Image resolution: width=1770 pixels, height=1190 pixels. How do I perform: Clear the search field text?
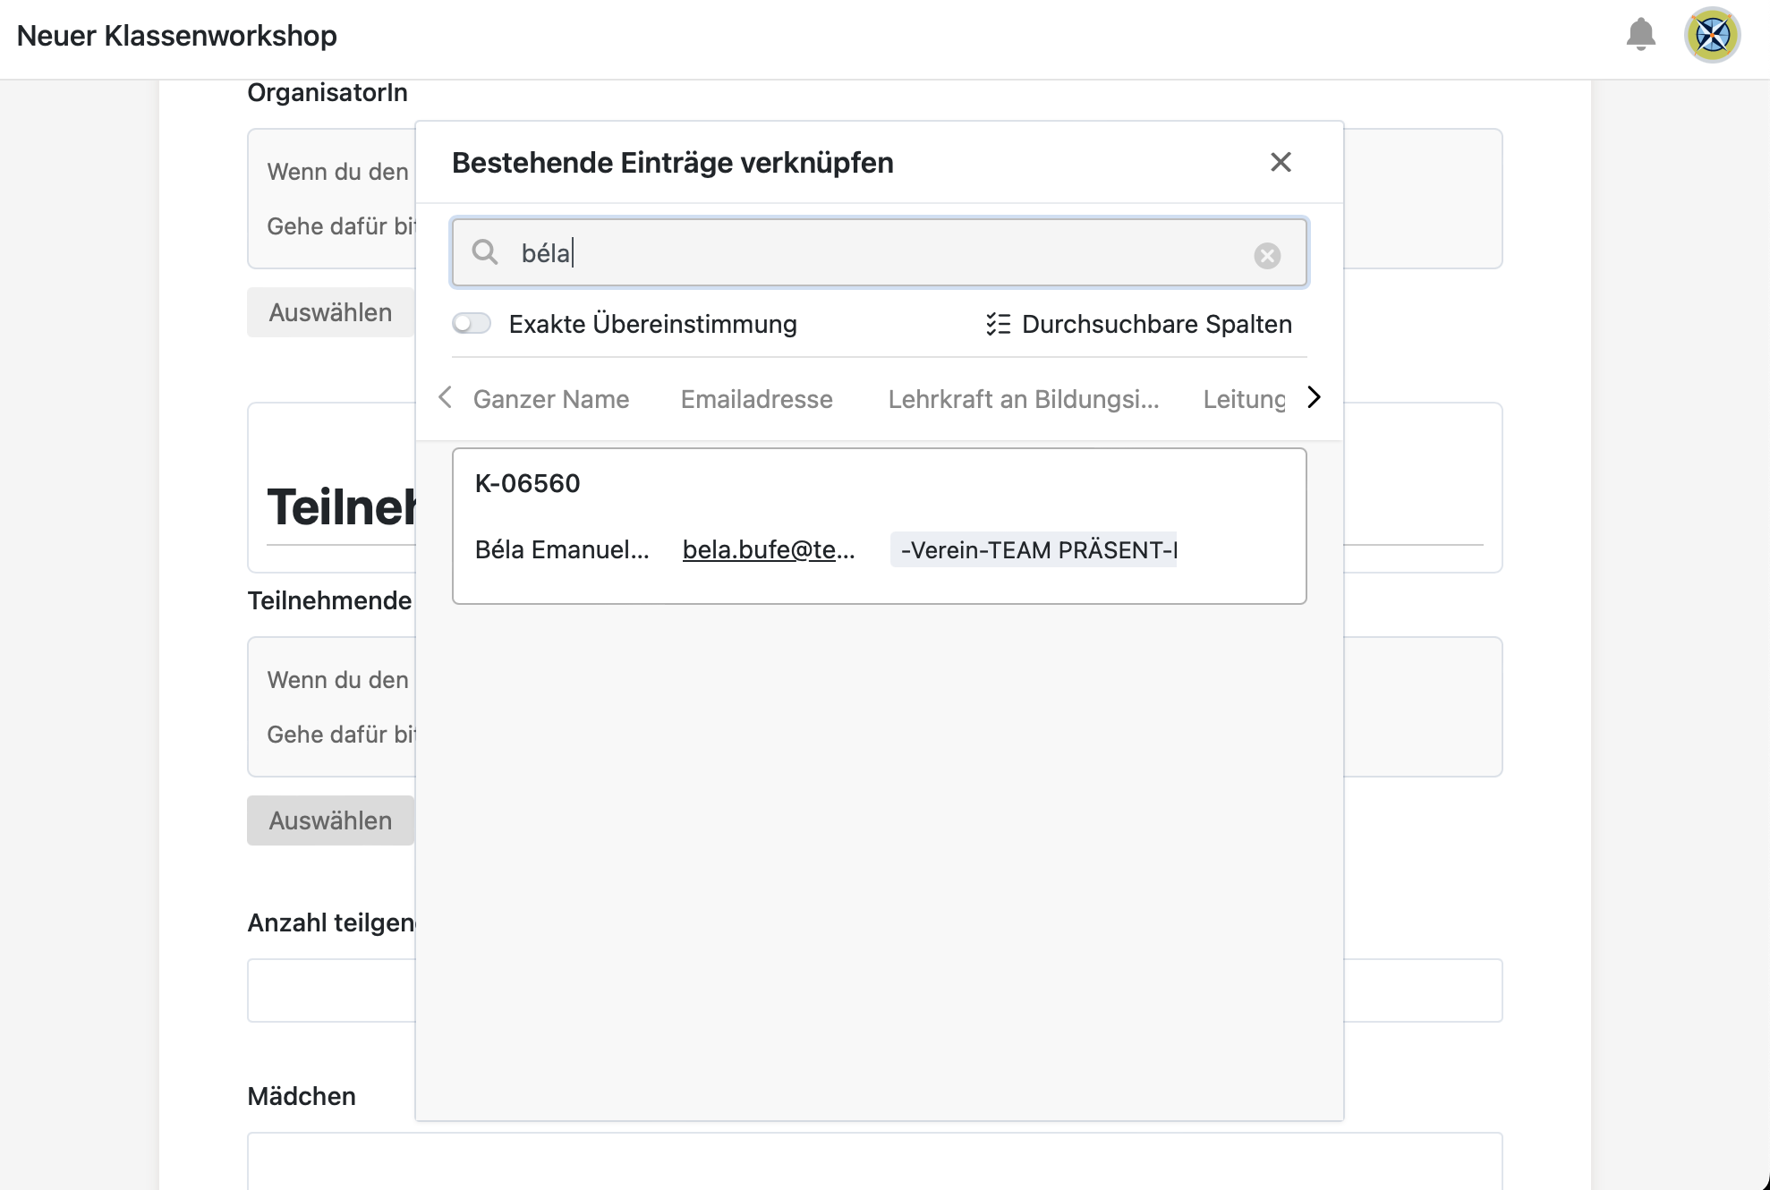point(1266,256)
